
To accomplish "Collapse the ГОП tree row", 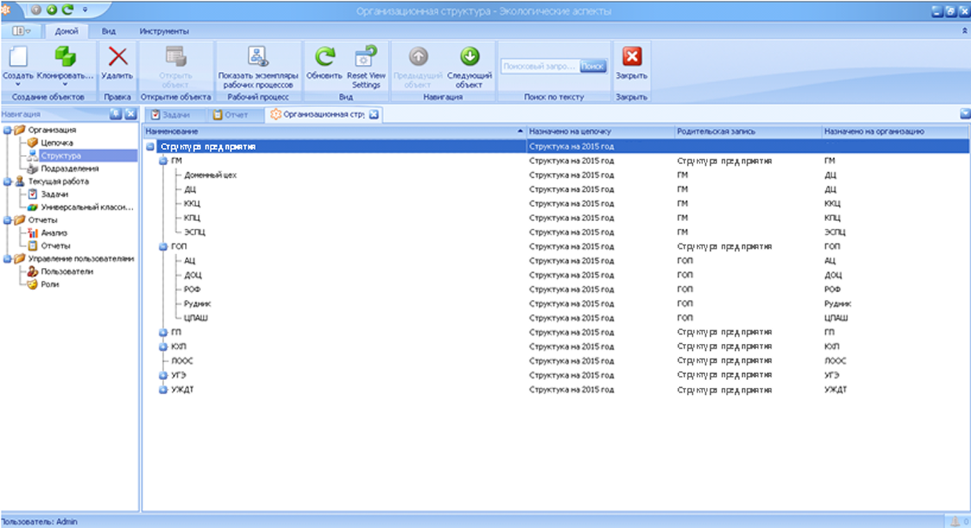I will (x=163, y=246).
